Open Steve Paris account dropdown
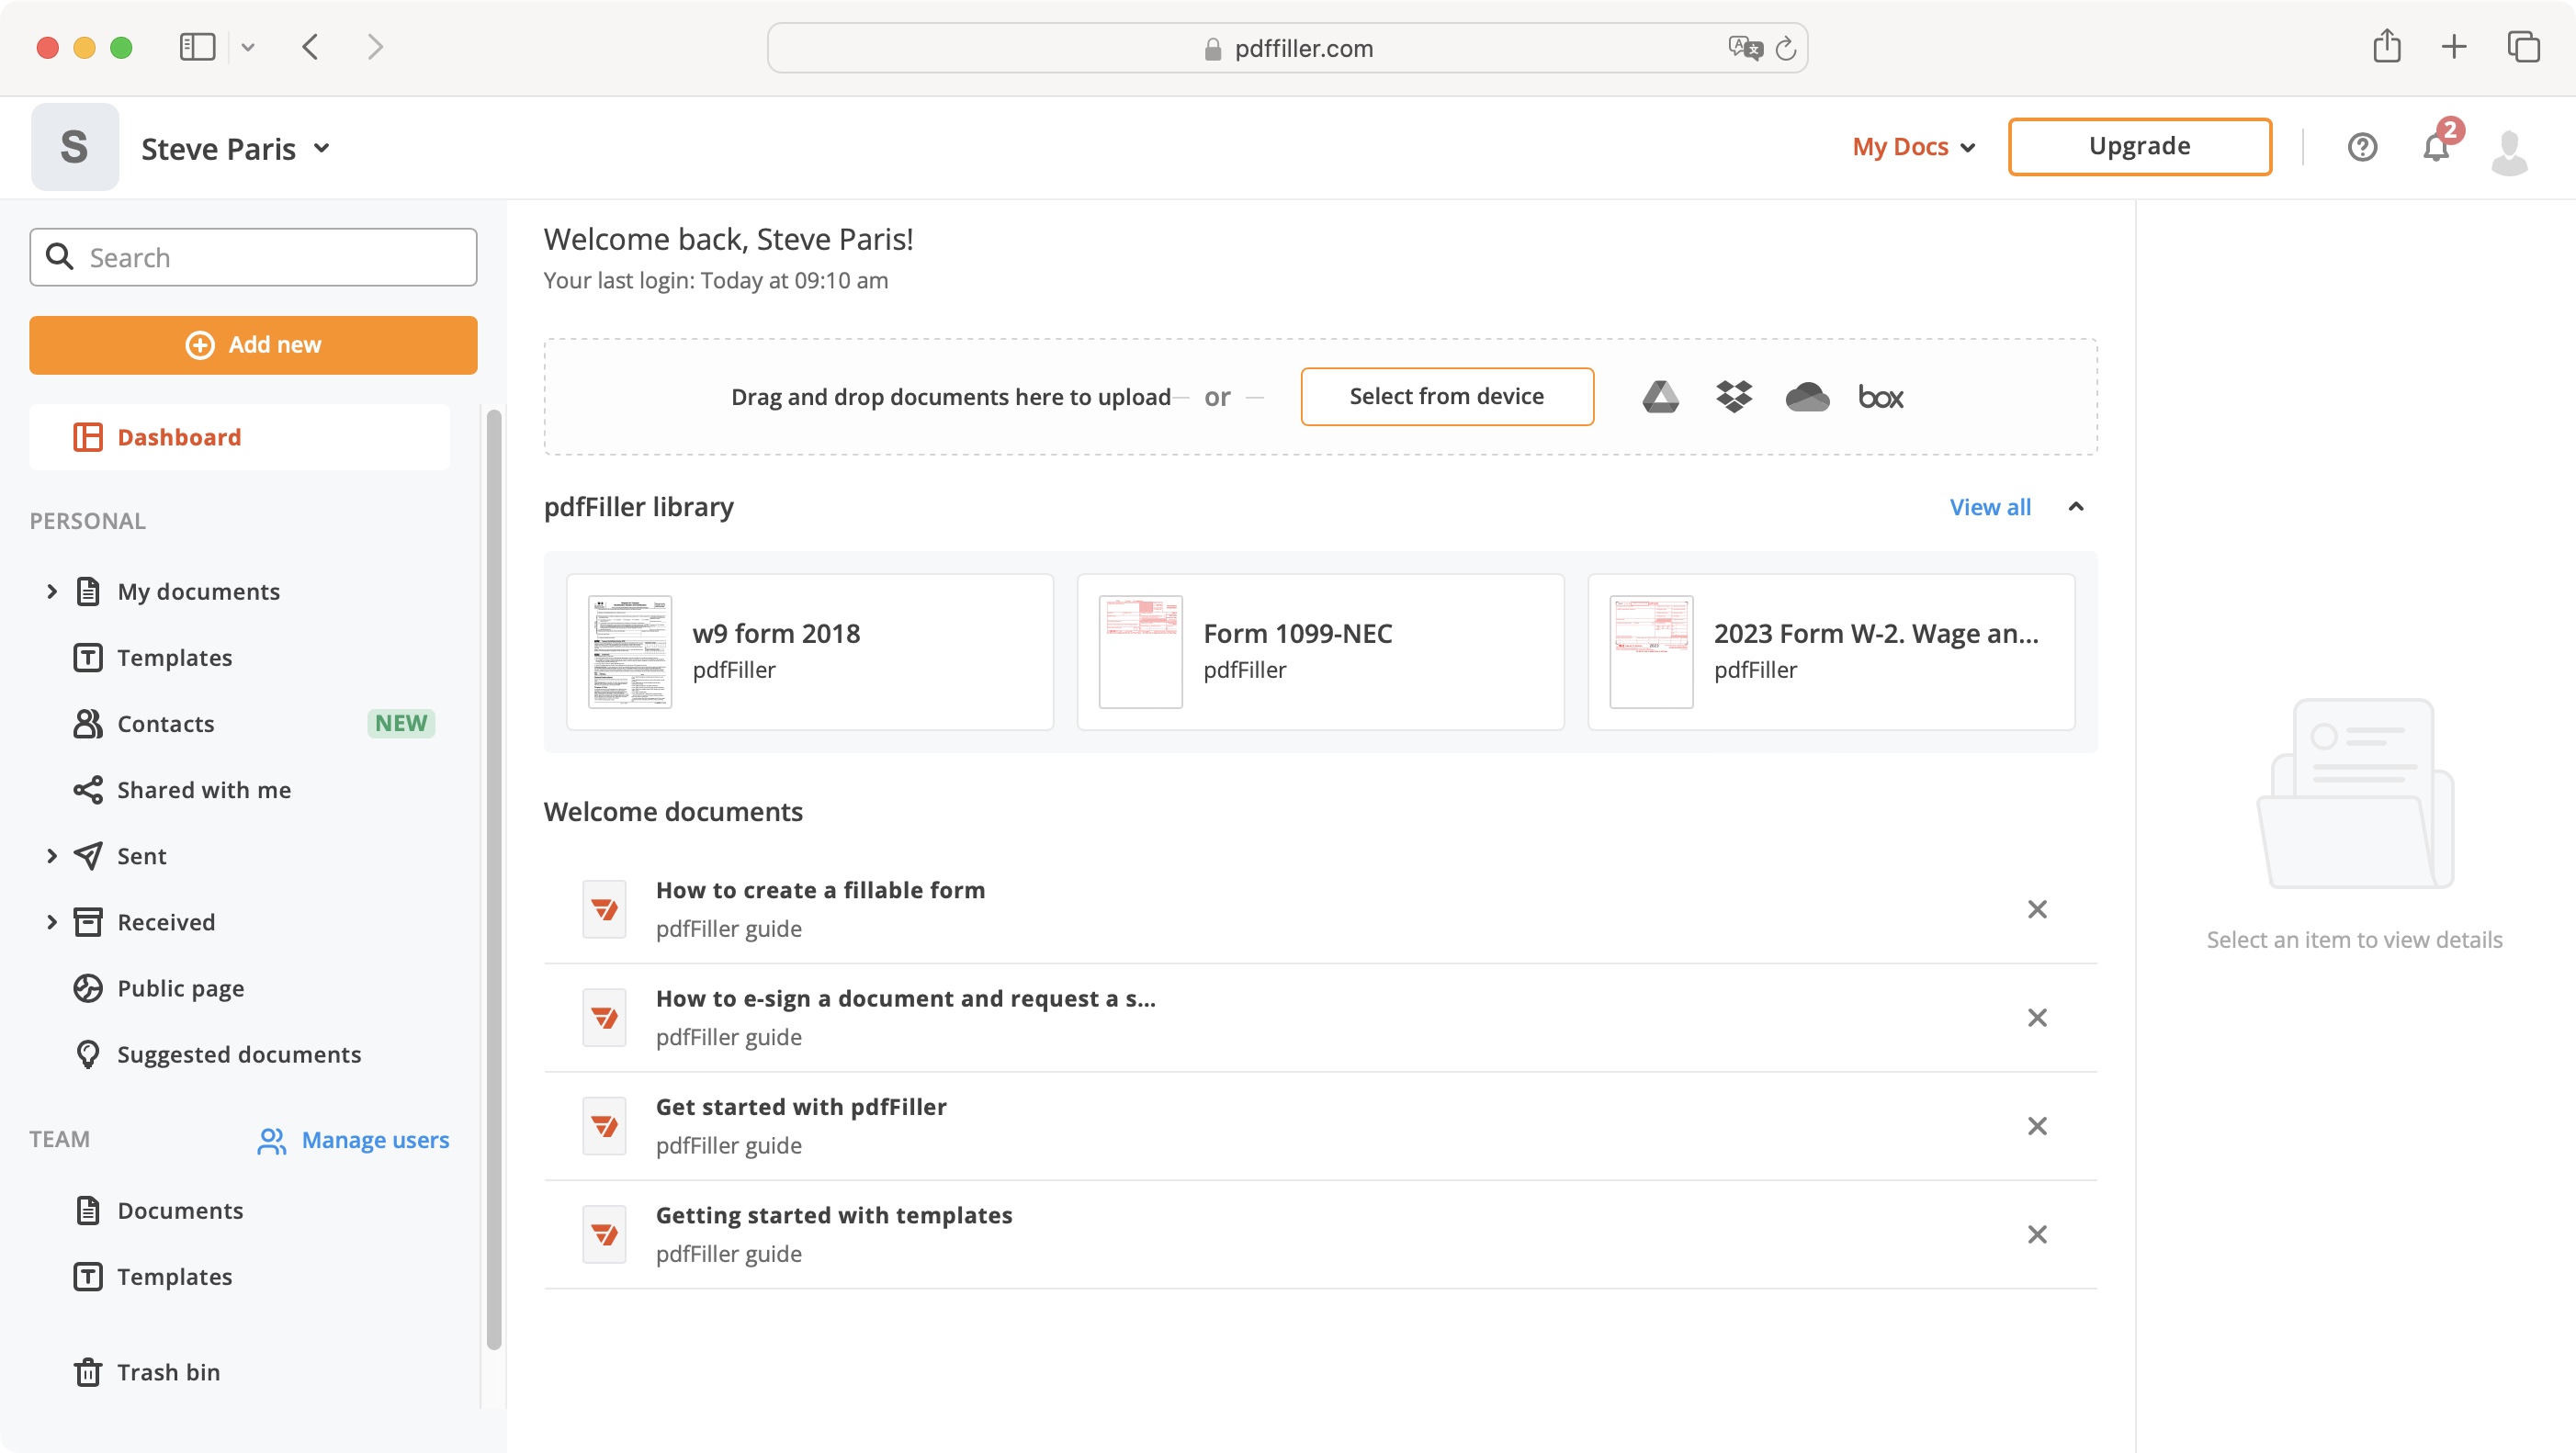 point(235,149)
